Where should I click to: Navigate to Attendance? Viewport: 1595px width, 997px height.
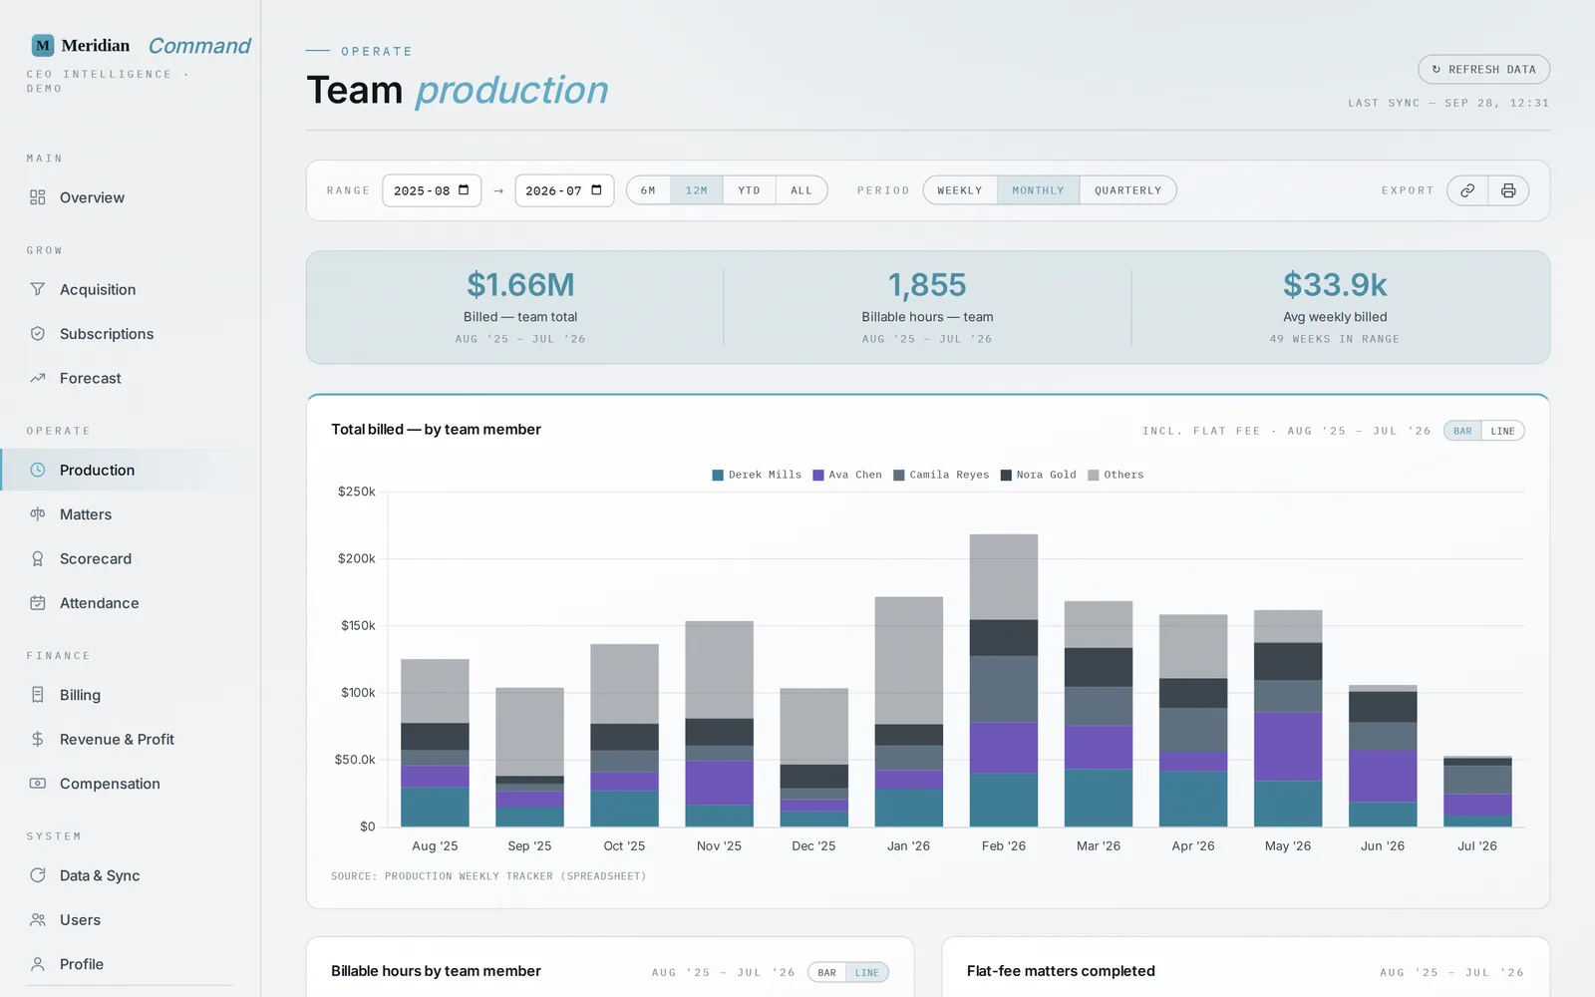tap(100, 603)
